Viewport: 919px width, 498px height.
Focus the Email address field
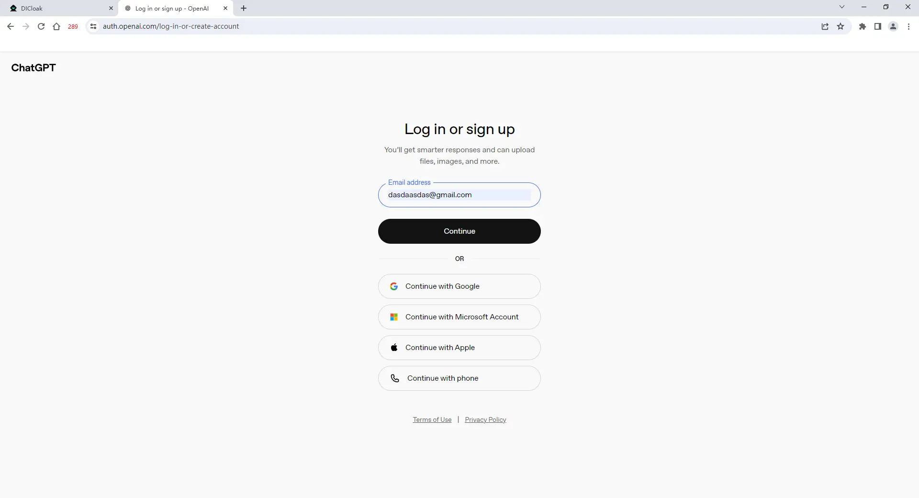[459, 195]
